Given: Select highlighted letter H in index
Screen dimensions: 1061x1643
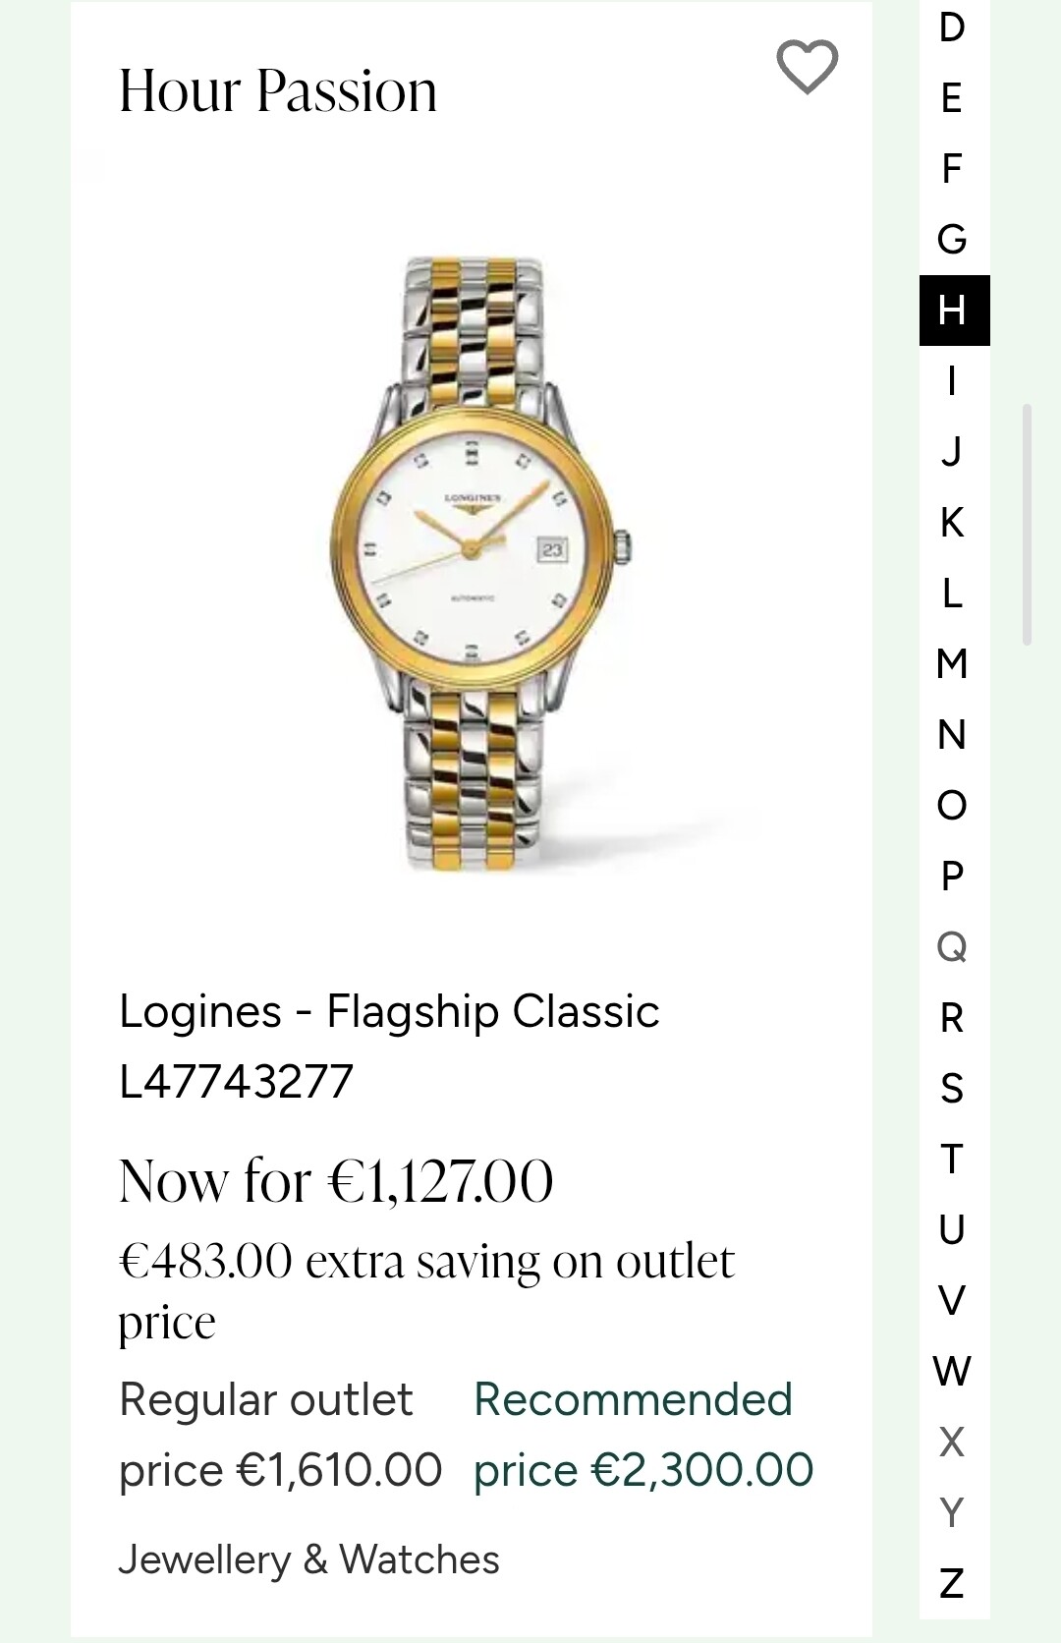Looking at the screenshot, I should pyautogui.click(x=954, y=311).
